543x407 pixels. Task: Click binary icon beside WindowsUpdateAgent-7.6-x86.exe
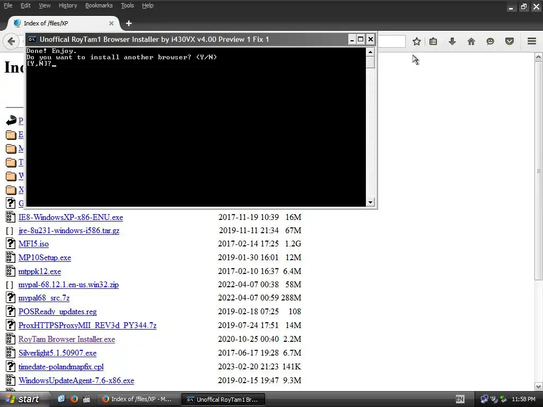[11, 381]
